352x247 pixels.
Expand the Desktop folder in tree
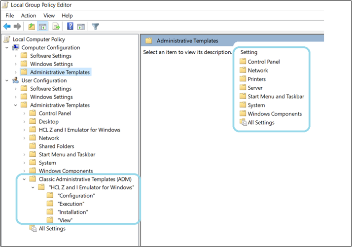pos(24,122)
